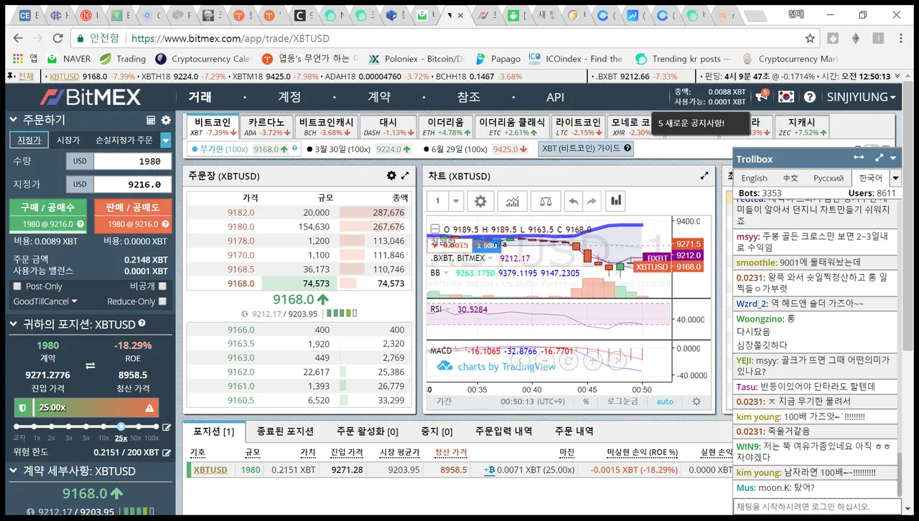This screenshot has height=521, width=919.
Task: Click help icon on Buy order button
Action: click(x=80, y=225)
